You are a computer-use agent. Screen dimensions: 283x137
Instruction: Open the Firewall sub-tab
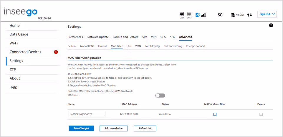(102, 46)
